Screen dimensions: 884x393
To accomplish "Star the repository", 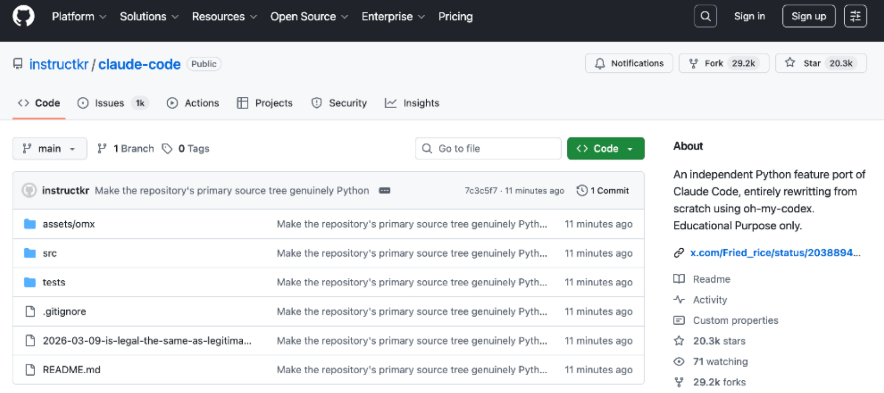I will click(820, 63).
